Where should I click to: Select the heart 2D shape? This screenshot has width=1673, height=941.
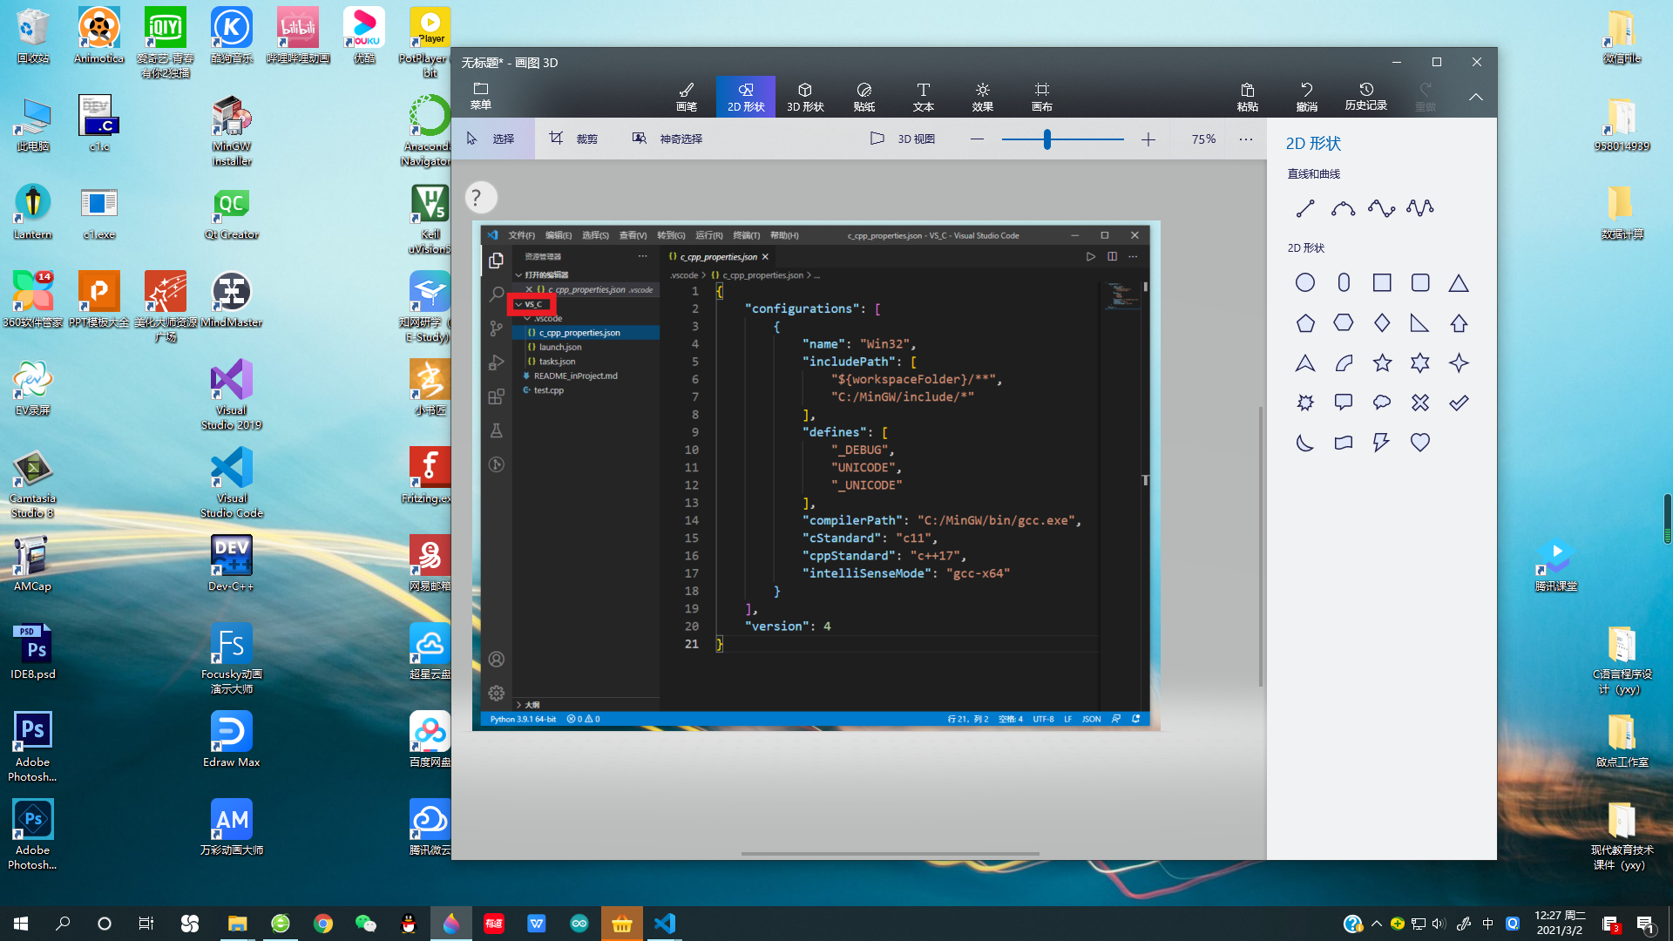click(x=1420, y=443)
